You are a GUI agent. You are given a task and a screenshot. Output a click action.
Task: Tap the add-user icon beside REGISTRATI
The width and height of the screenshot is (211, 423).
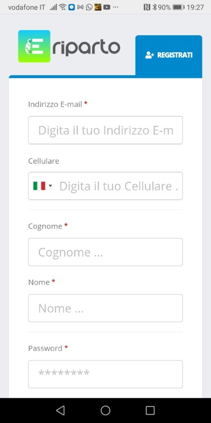click(150, 55)
